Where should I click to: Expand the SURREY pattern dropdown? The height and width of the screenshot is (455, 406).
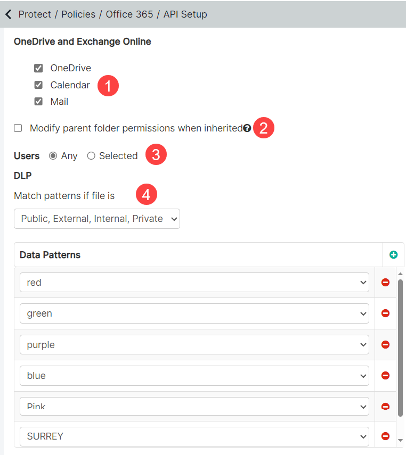(194, 436)
